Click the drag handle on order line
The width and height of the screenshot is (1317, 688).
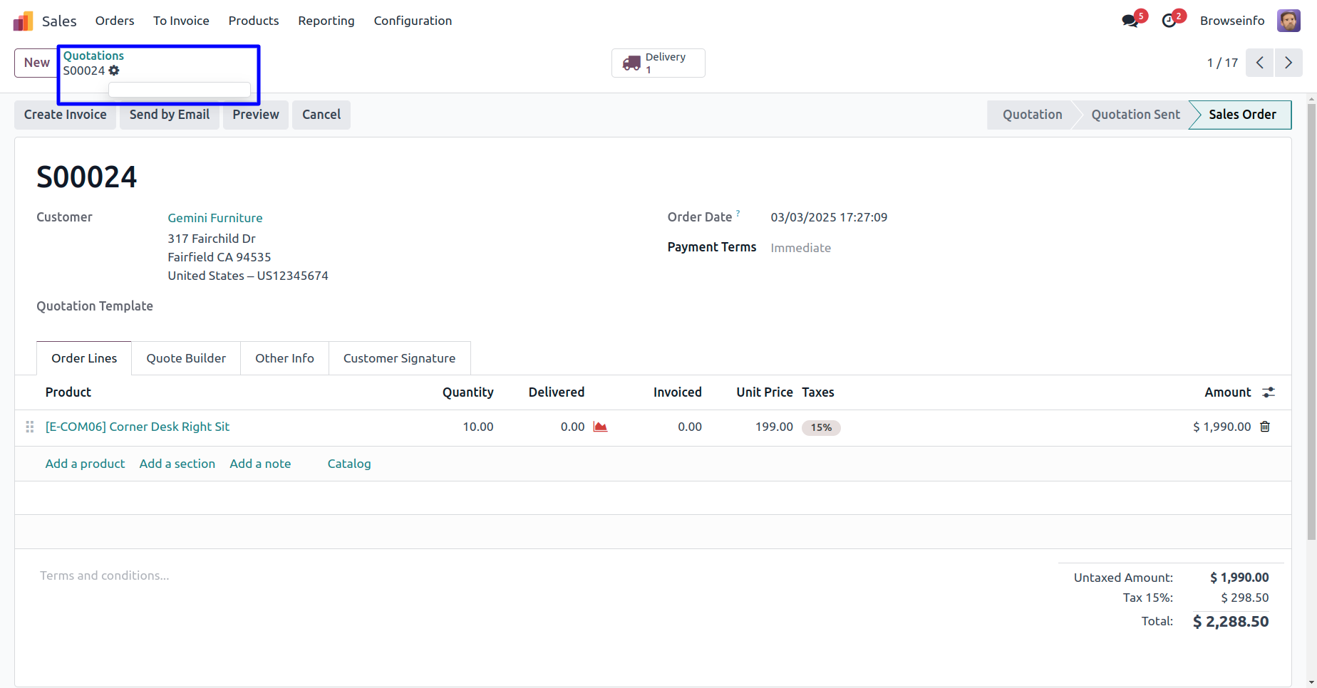tap(30, 427)
